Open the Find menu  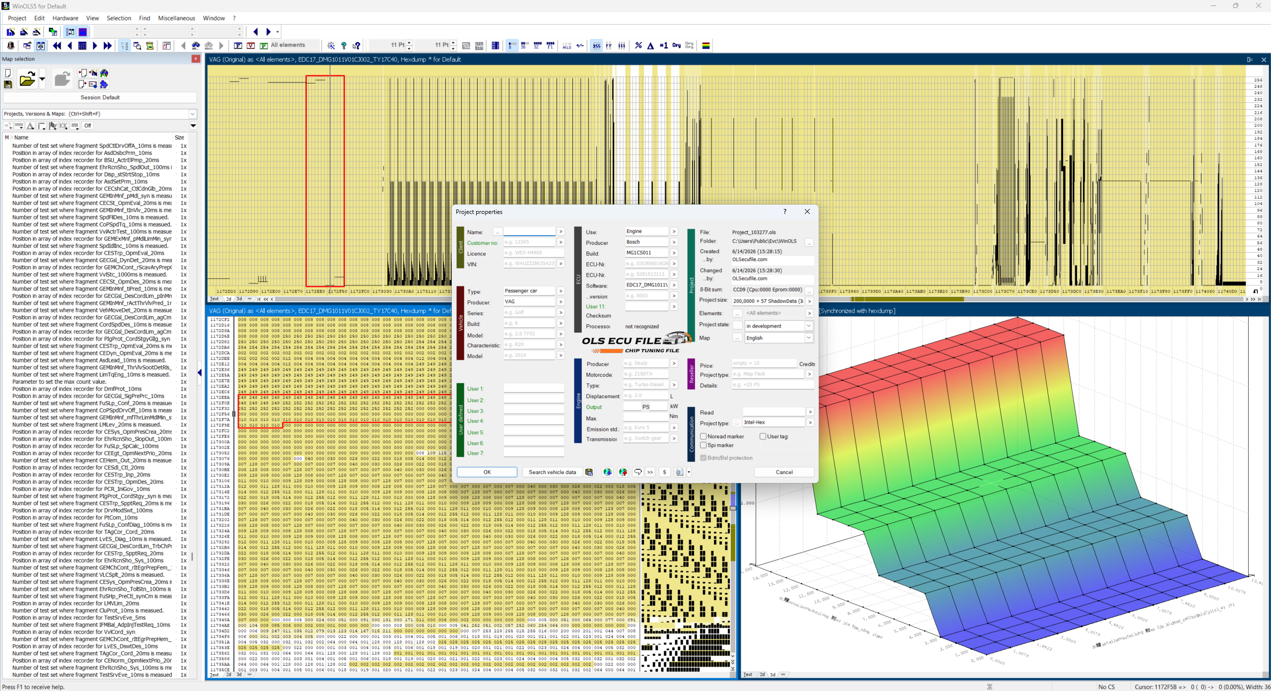[x=144, y=18]
